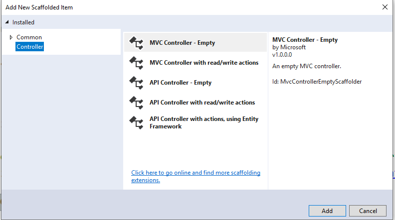
Task: Expand the Common tree node arrow
Action: tap(11, 37)
